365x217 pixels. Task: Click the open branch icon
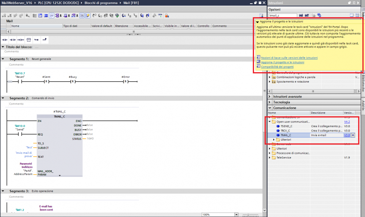tap(36, 39)
